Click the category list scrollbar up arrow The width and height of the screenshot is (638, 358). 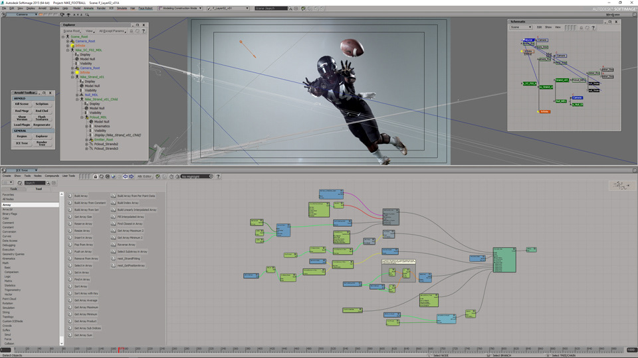coord(62,194)
